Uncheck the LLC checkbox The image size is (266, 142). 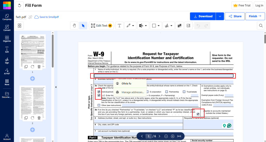click(x=99, y=95)
